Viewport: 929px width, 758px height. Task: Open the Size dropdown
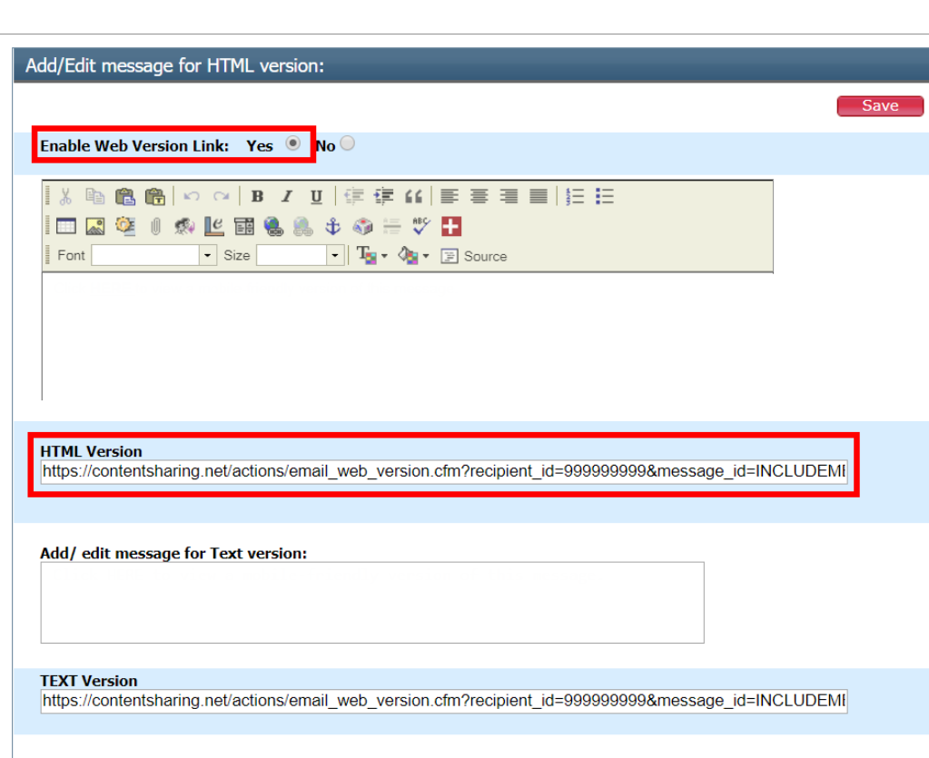click(x=335, y=256)
